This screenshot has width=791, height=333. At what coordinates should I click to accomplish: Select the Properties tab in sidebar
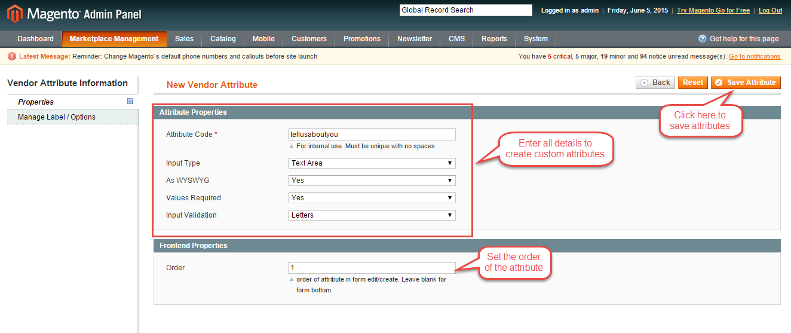tap(72, 102)
